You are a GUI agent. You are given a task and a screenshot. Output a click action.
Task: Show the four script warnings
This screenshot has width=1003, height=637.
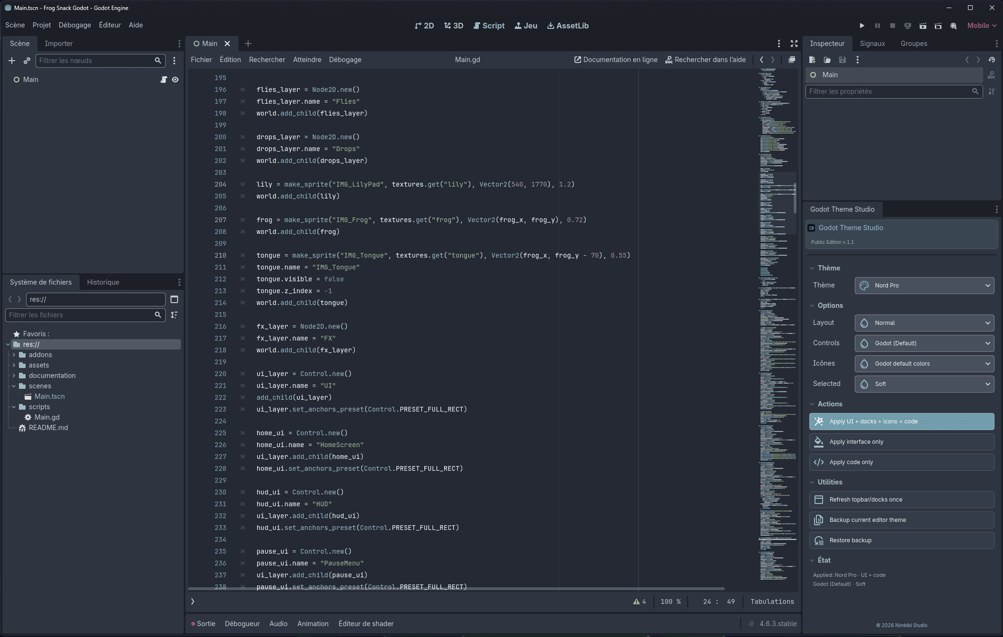tap(639, 601)
